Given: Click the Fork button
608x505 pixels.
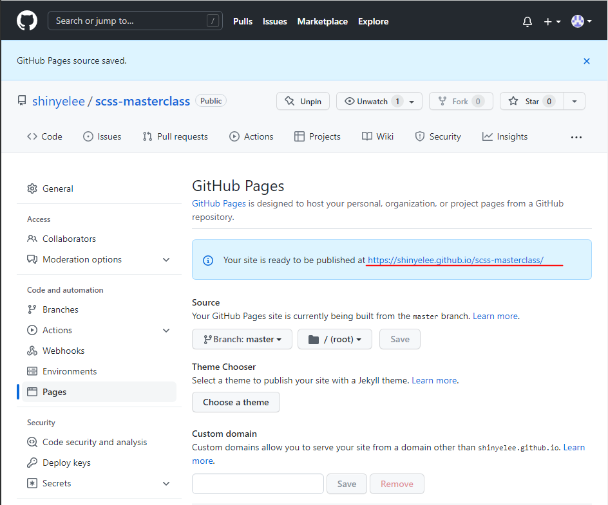Looking at the screenshot, I should coord(461,101).
